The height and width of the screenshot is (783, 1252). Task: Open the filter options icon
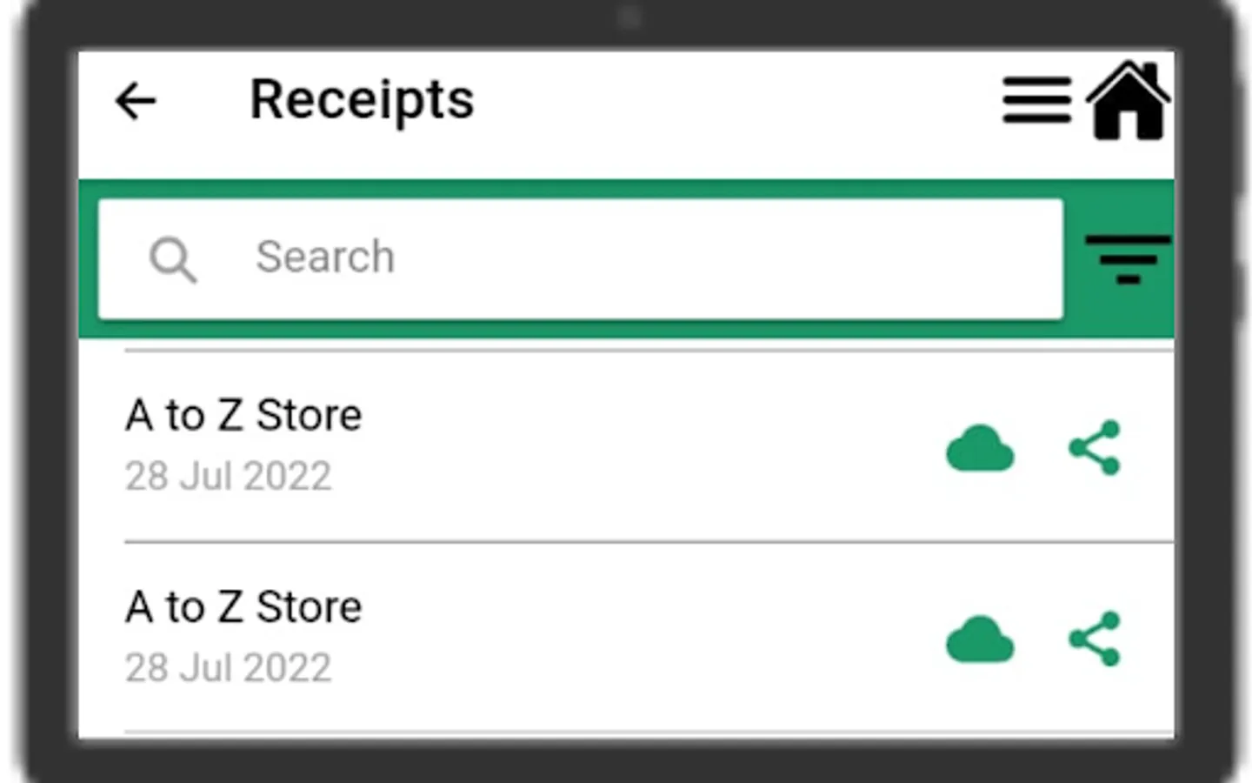tap(1128, 258)
